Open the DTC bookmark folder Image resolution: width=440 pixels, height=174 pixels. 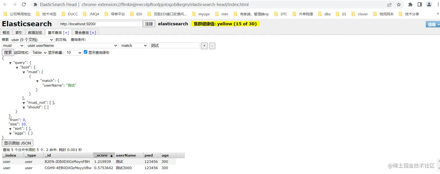281,14
